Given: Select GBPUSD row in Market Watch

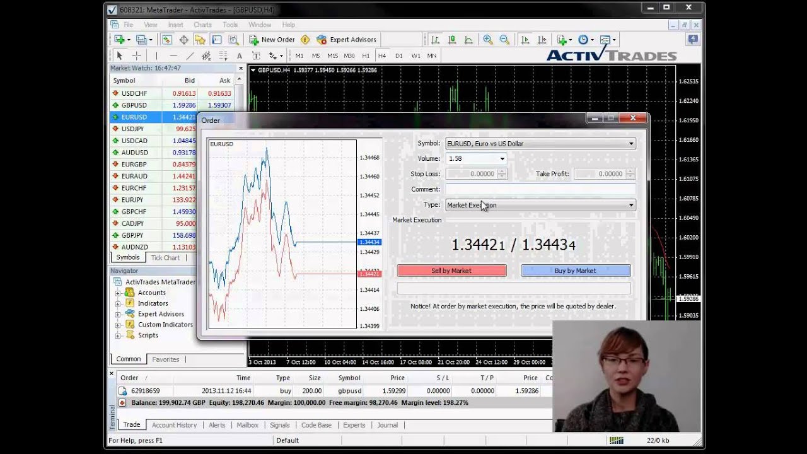Looking at the screenshot, I should [172, 105].
